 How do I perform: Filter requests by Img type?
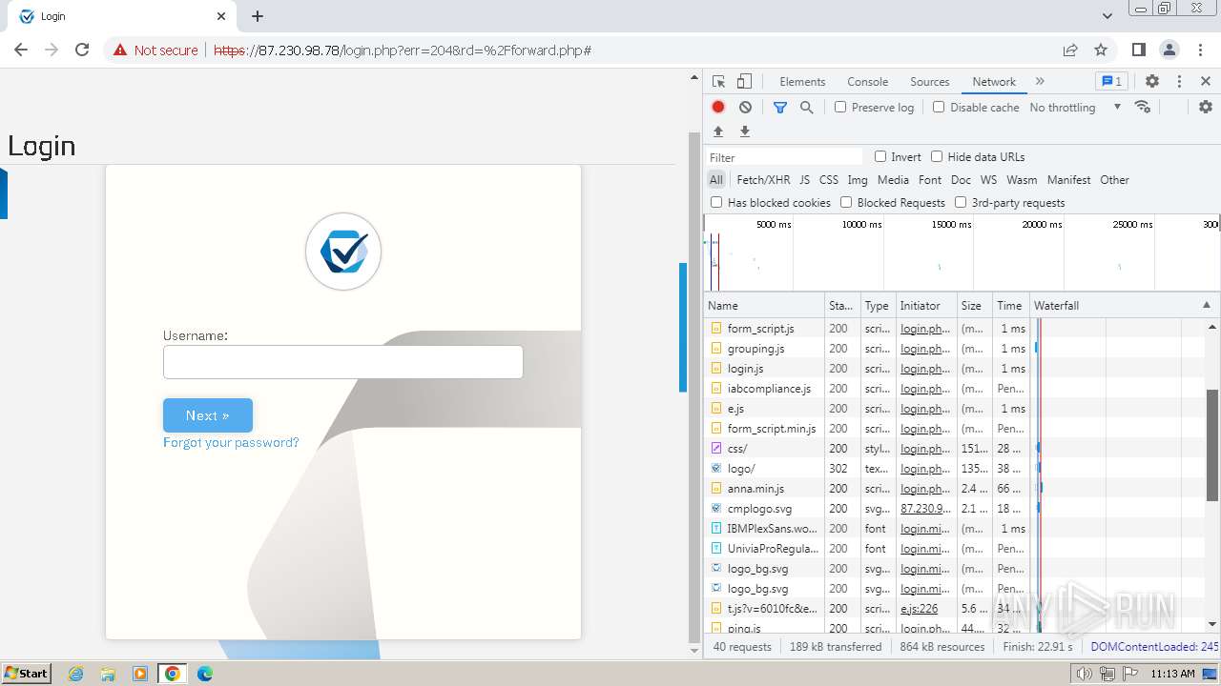pos(858,179)
